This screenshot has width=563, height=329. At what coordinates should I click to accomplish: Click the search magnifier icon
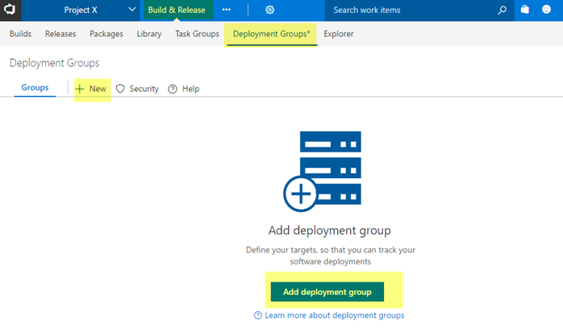click(502, 10)
